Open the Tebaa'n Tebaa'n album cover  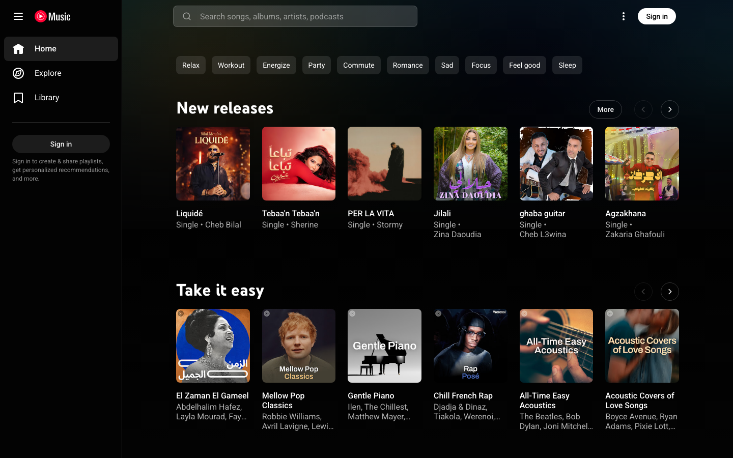[x=299, y=163]
